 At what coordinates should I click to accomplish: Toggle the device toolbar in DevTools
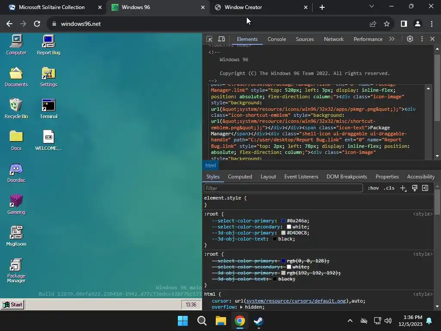[x=222, y=39]
